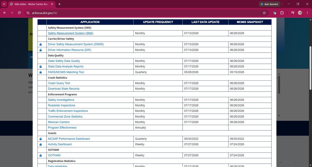This screenshot has width=312, height=167.
Task: Open MCSAP Performance Dashboard link
Action: (x=69, y=139)
